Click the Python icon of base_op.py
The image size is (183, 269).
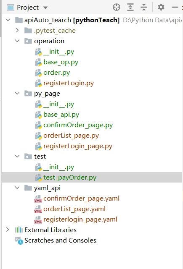(39, 62)
